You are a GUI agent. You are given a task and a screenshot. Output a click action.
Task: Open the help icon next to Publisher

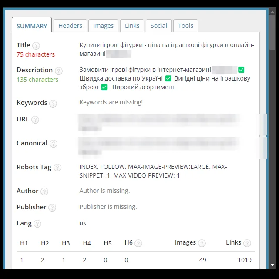tap(52, 208)
